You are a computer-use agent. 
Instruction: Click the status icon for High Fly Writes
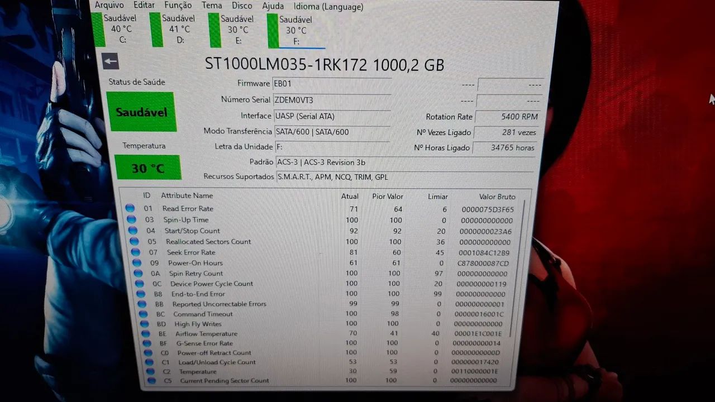click(145, 323)
